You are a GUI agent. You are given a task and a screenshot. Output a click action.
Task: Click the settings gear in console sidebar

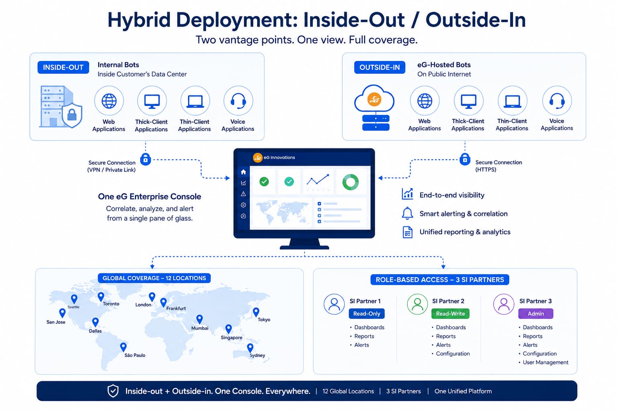pyautogui.click(x=243, y=205)
